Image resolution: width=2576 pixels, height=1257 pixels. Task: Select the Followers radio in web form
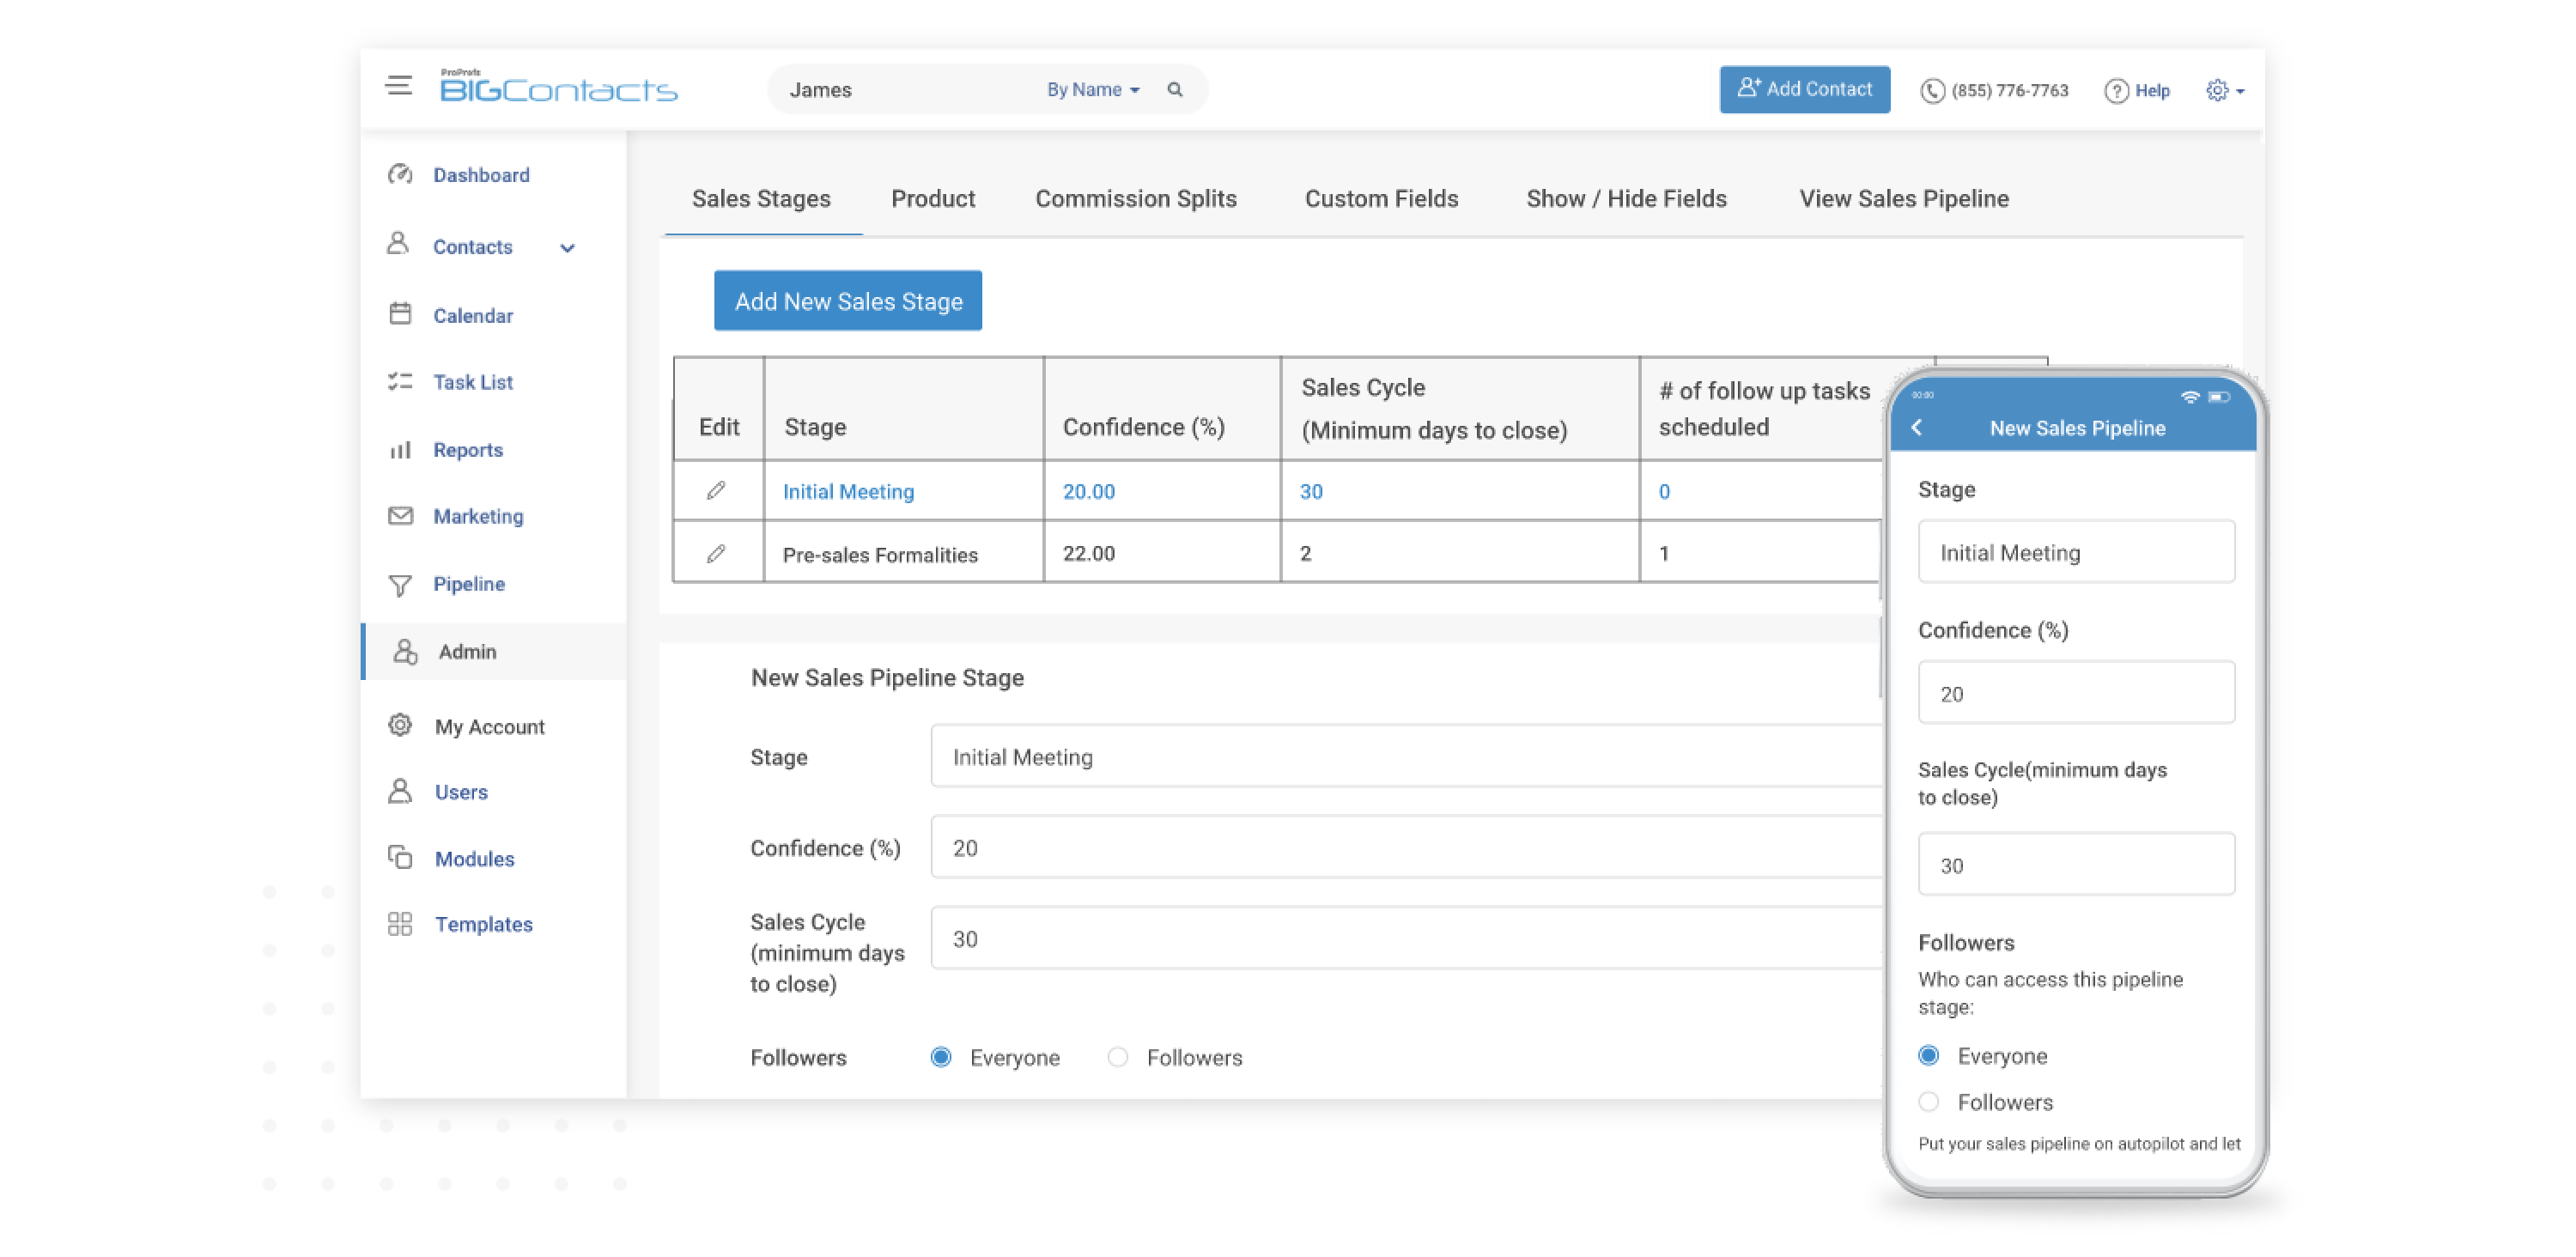[1117, 1058]
